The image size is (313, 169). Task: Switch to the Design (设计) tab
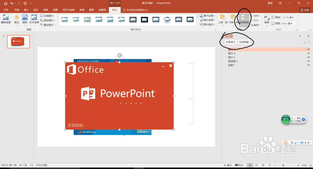36,10
